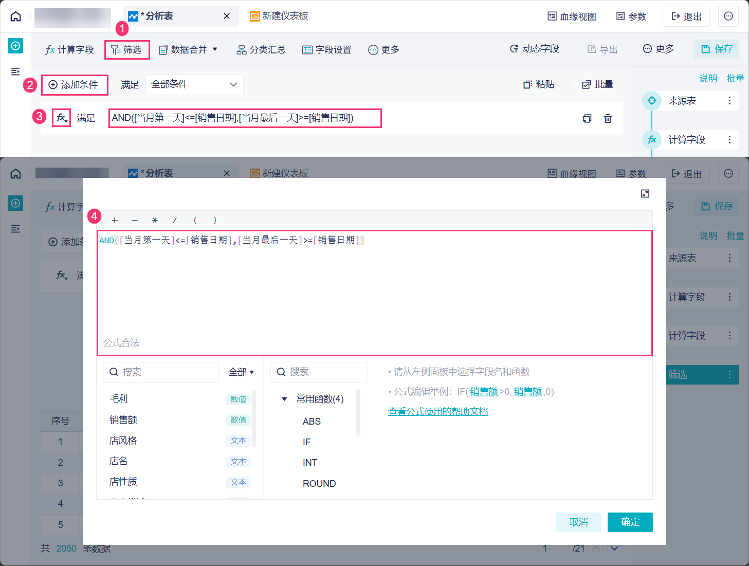Click the home icon in the upper screenshot
Viewport: 749px width, 566px height.
[16, 16]
